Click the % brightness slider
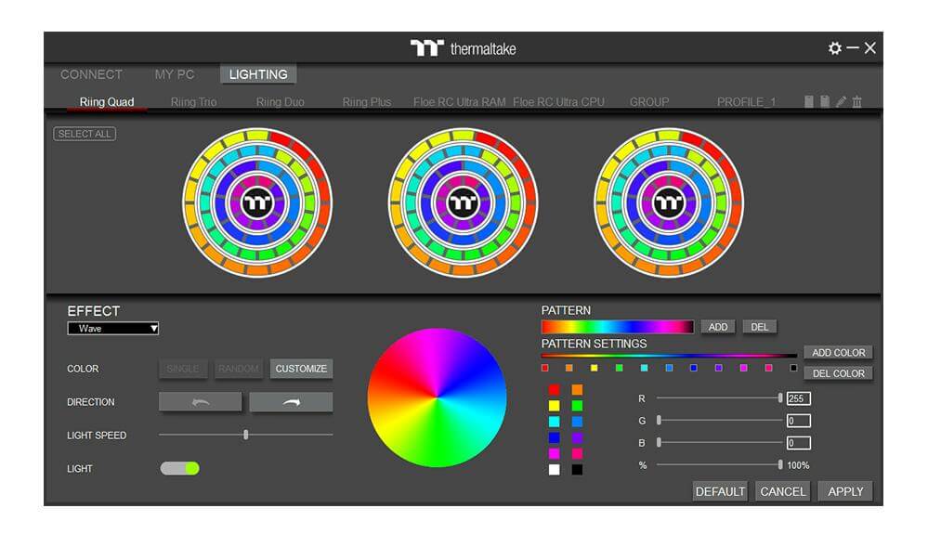This screenshot has width=928, height=534. coord(720,464)
